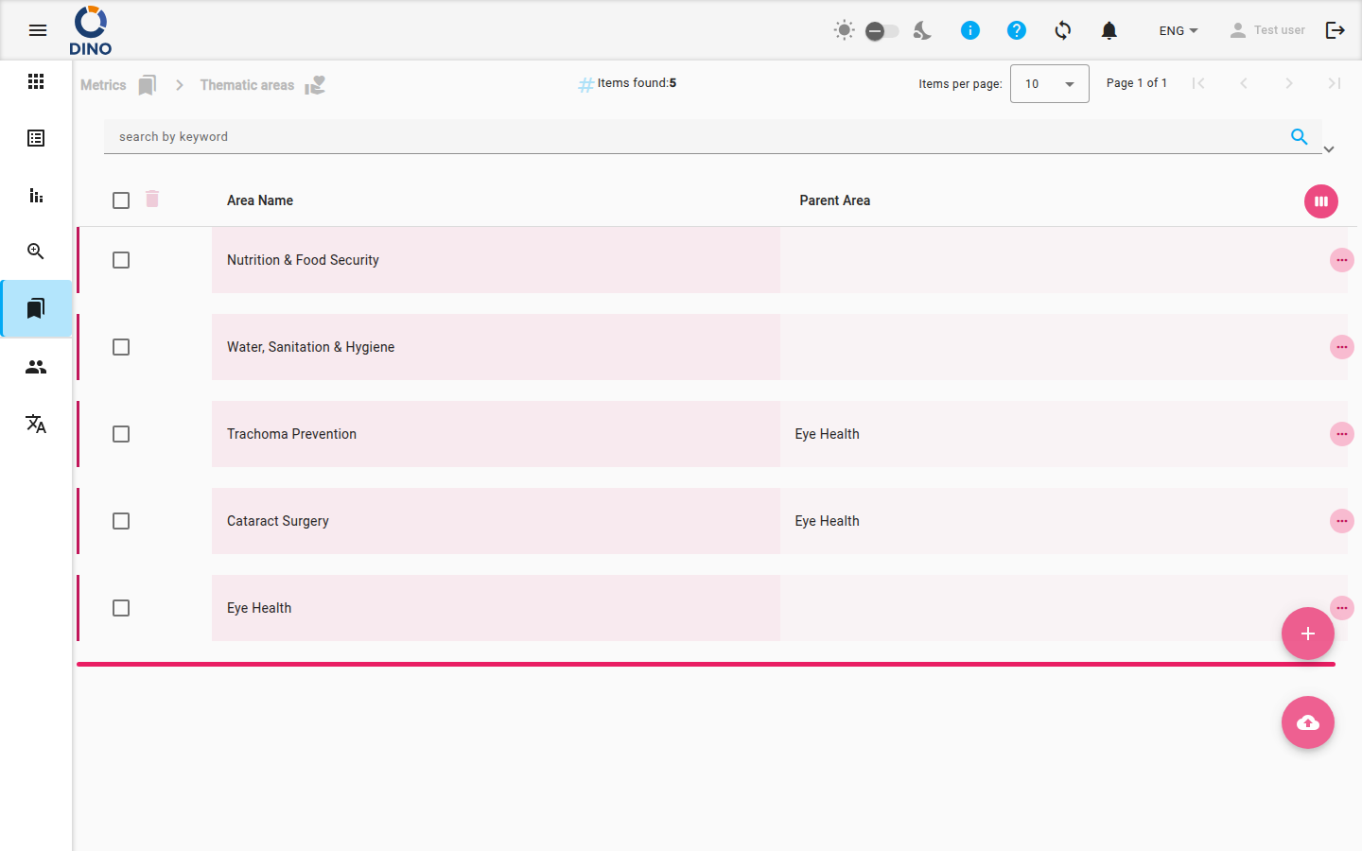Image resolution: width=1362 pixels, height=851 pixels.
Task: Go to next page
Action: pos(1289,83)
